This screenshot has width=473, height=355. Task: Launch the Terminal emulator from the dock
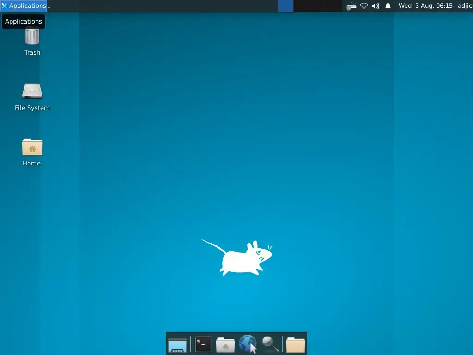point(203,344)
